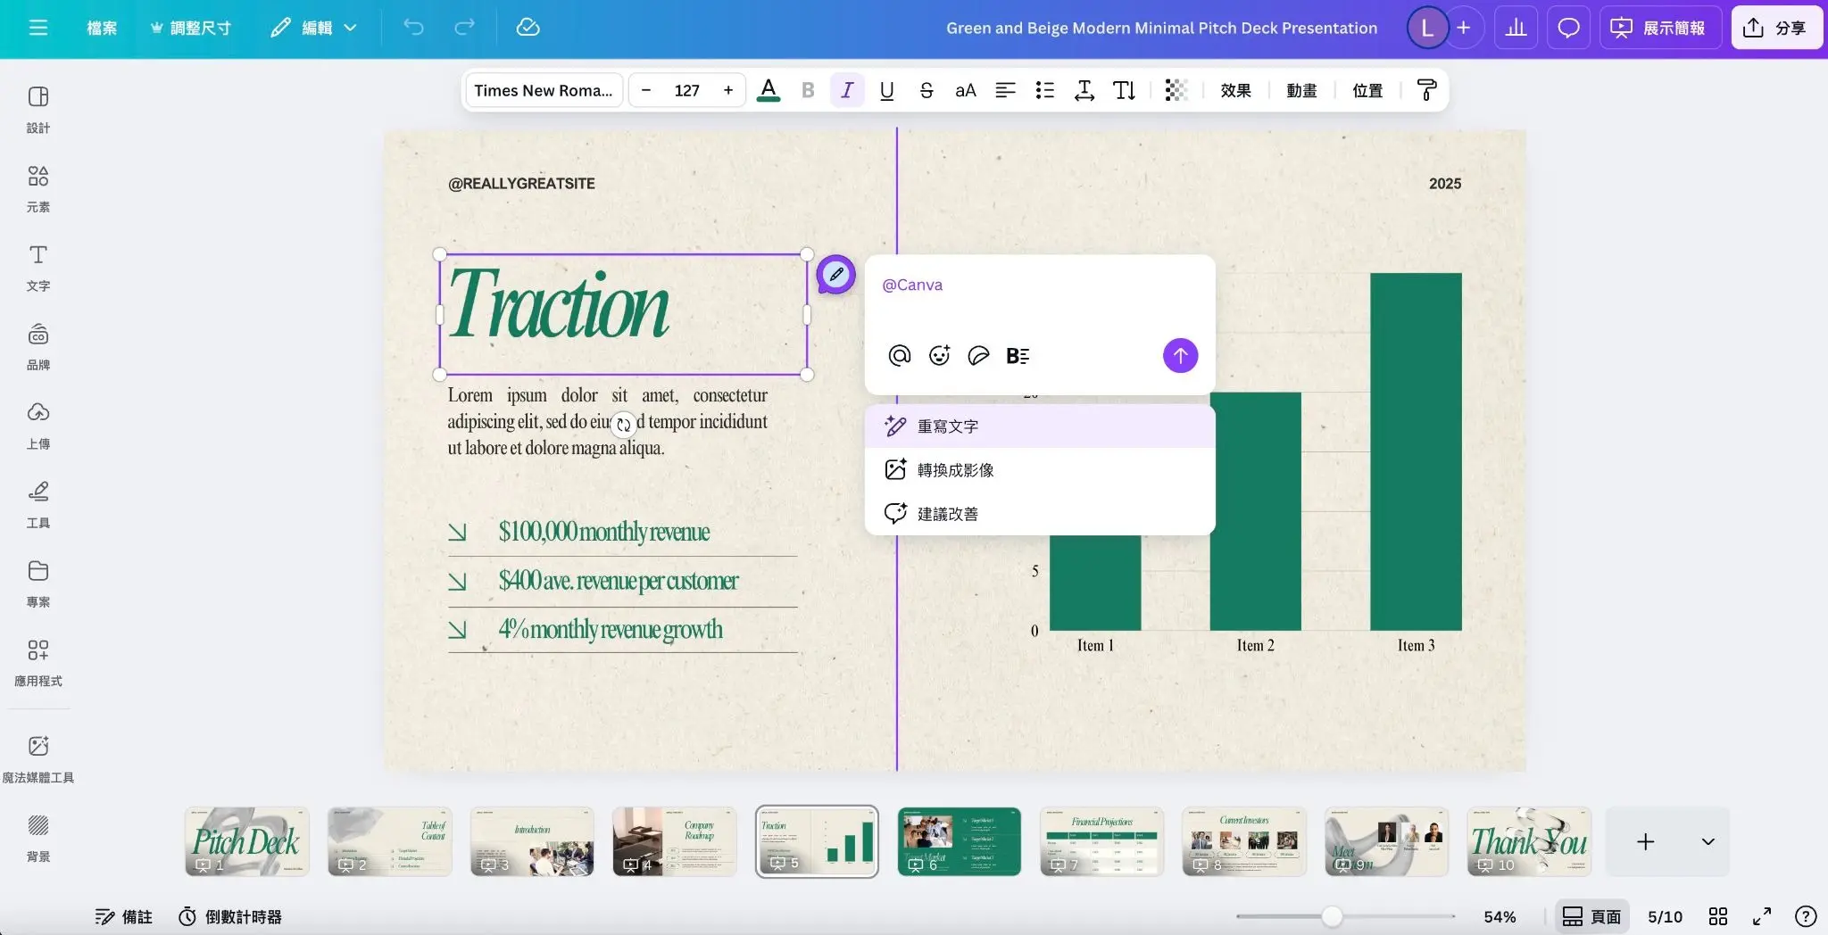This screenshot has height=935, width=1828.
Task: Open the Times New Roman font dropdown
Action: [542, 89]
